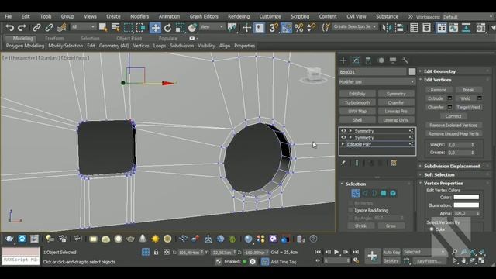Click the Redo arrow icon
Screen dimensions: 496x279
(22, 28)
